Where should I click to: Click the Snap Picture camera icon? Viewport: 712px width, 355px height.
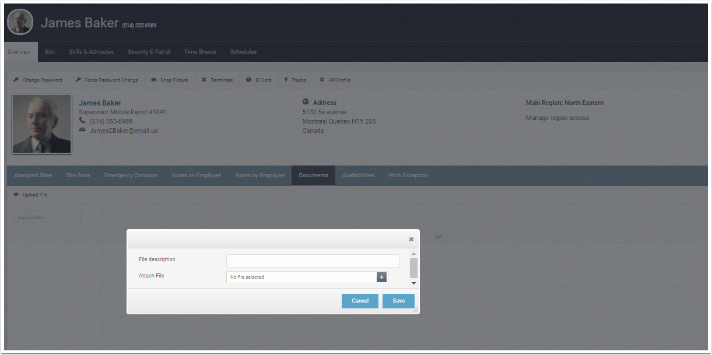pyautogui.click(x=154, y=80)
